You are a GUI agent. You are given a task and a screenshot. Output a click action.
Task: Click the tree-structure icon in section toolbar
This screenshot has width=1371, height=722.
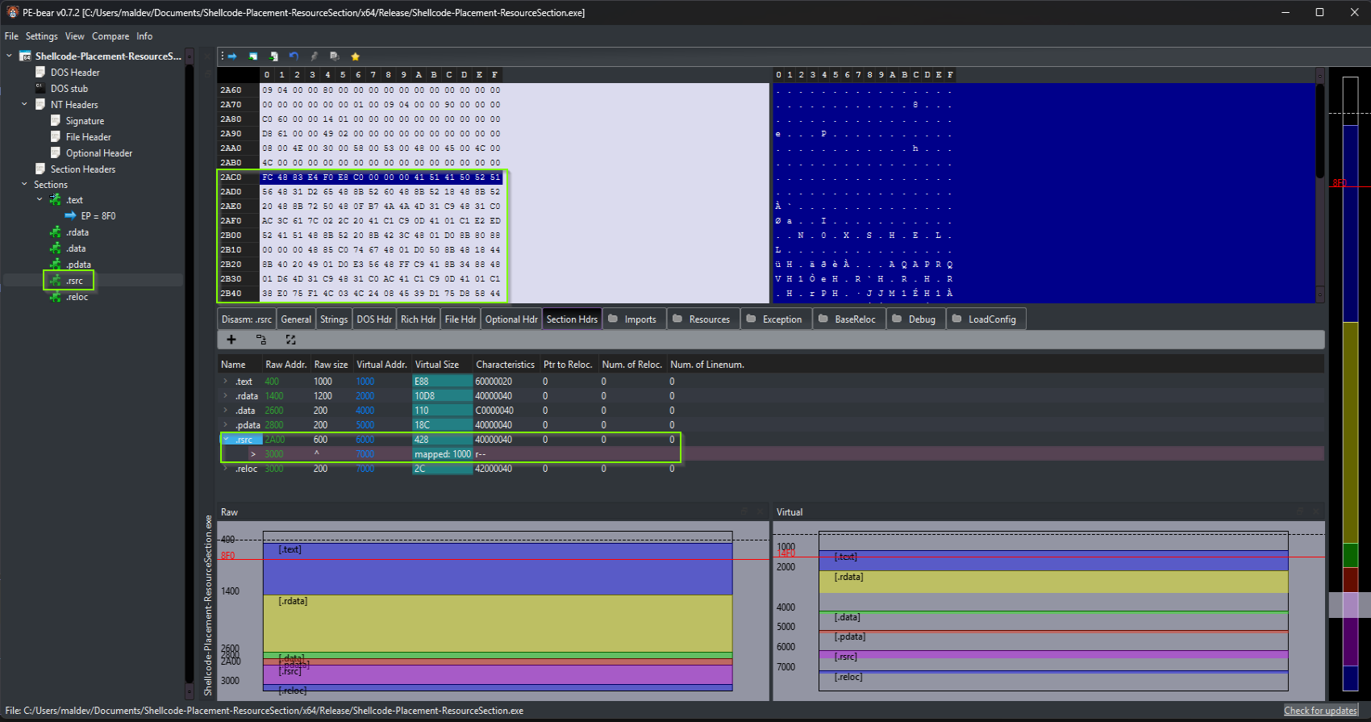(x=261, y=340)
